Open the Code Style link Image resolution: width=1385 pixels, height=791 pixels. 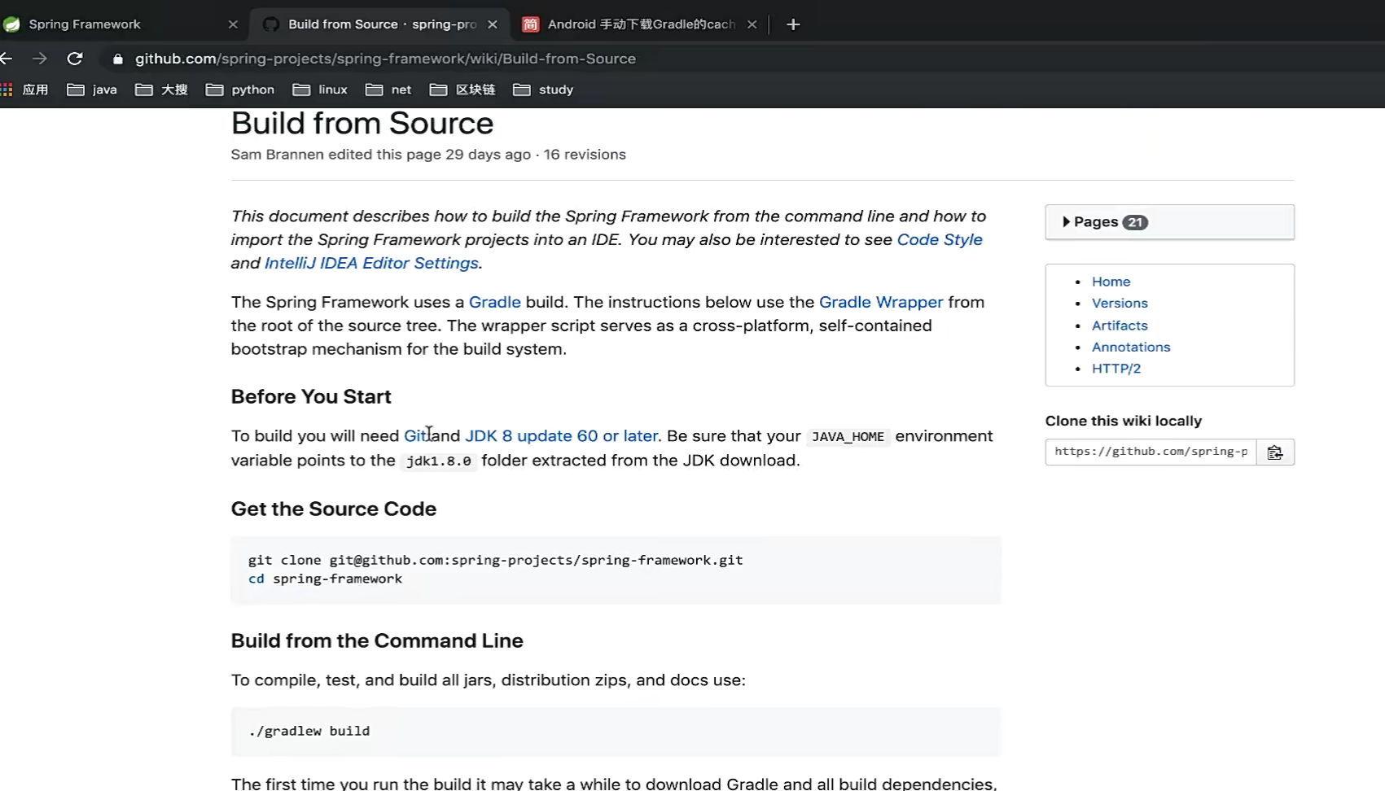click(939, 240)
